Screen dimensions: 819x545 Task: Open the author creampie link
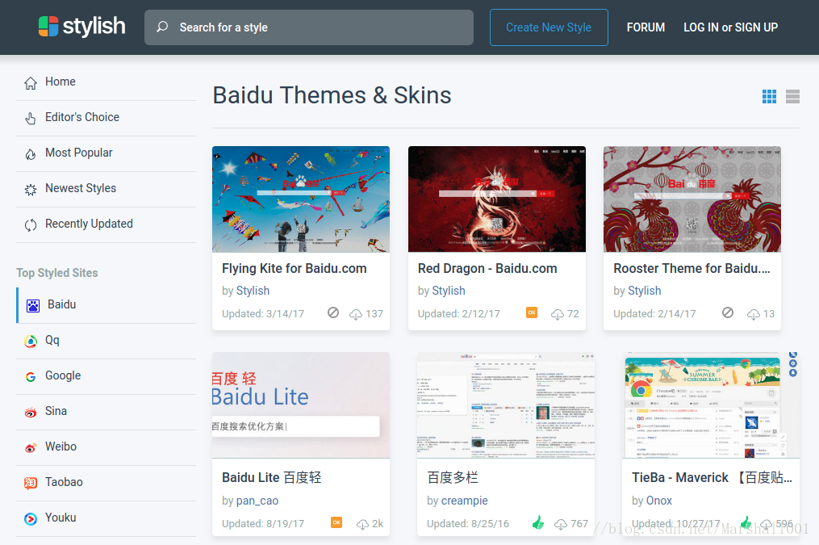(464, 501)
